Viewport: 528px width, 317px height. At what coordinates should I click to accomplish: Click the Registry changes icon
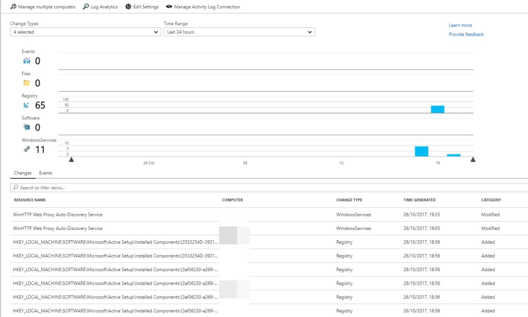pos(26,105)
